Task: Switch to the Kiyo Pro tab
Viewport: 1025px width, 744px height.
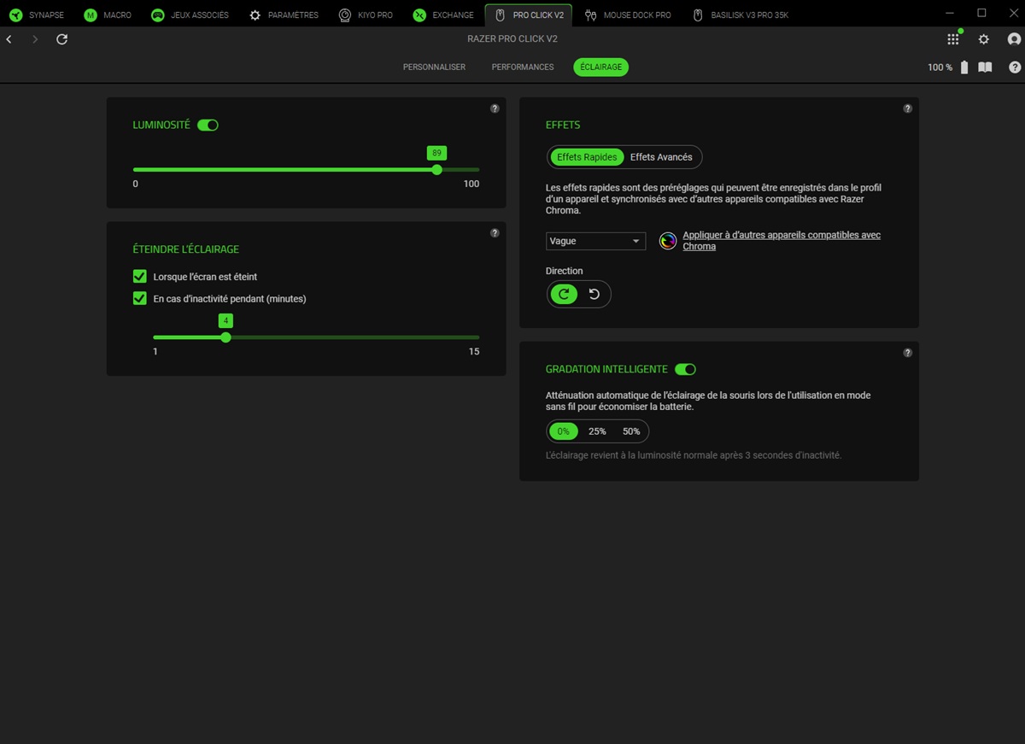Action: [366, 15]
